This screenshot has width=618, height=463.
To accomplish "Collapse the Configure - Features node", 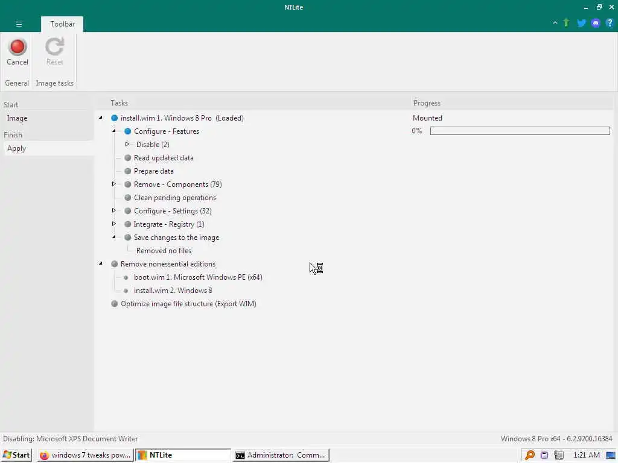I will 114,131.
